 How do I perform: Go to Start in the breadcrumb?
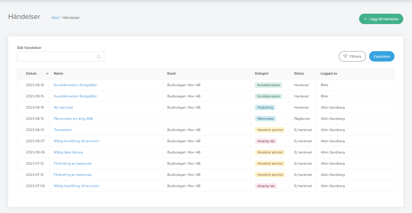pyautogui.click(x=55, y=17)
